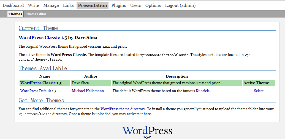
Task: Open the Dashboard menu item
Action: (x=13, y=5)
